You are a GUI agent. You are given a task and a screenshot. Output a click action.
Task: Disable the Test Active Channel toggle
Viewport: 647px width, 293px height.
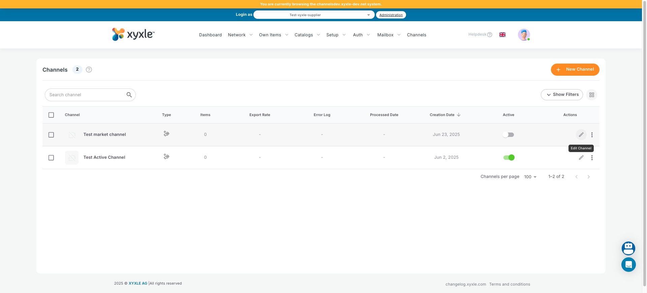pyautogui.click(x=509, y=157)
